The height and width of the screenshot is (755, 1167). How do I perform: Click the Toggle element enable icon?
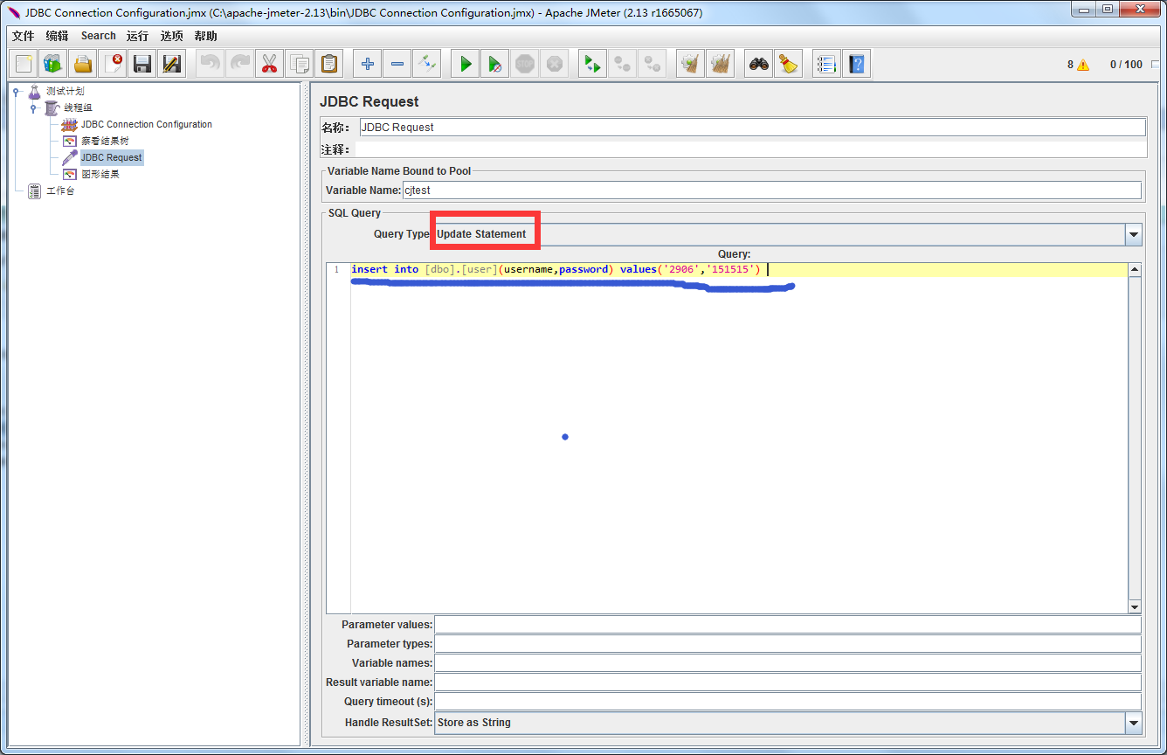pyautogui.click(x=427, y=64)
